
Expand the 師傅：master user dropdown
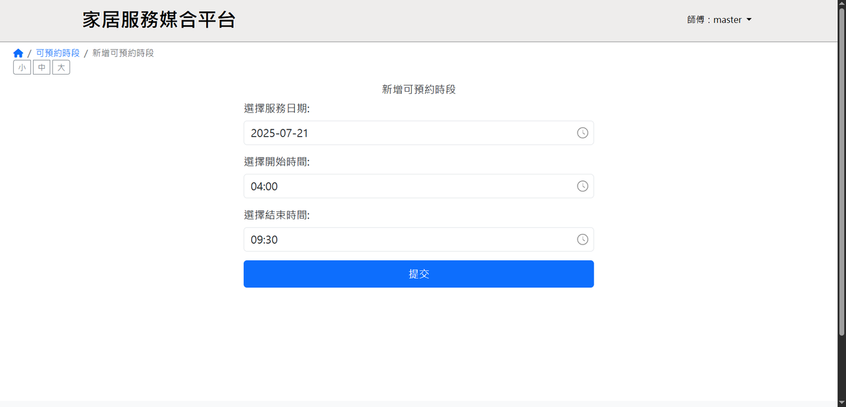pos(719,20)
